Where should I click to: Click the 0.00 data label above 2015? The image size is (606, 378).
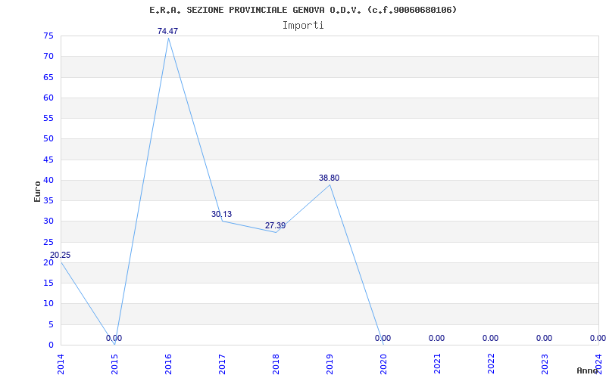point(114,338)
